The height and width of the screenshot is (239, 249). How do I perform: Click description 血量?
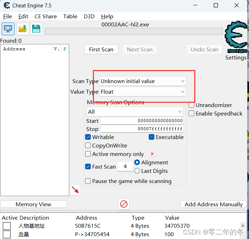(x=24, y=234)
